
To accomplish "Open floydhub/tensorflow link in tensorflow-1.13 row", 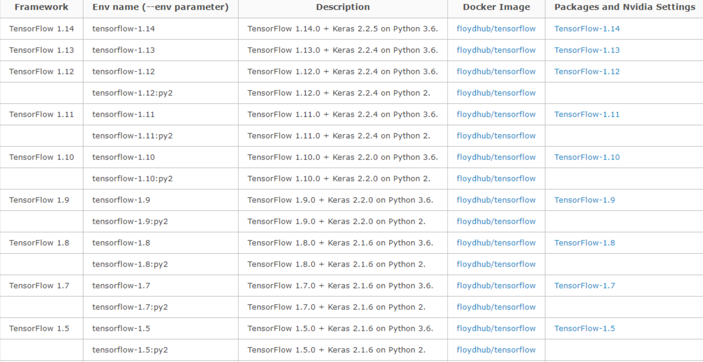I will click(496, 50).
